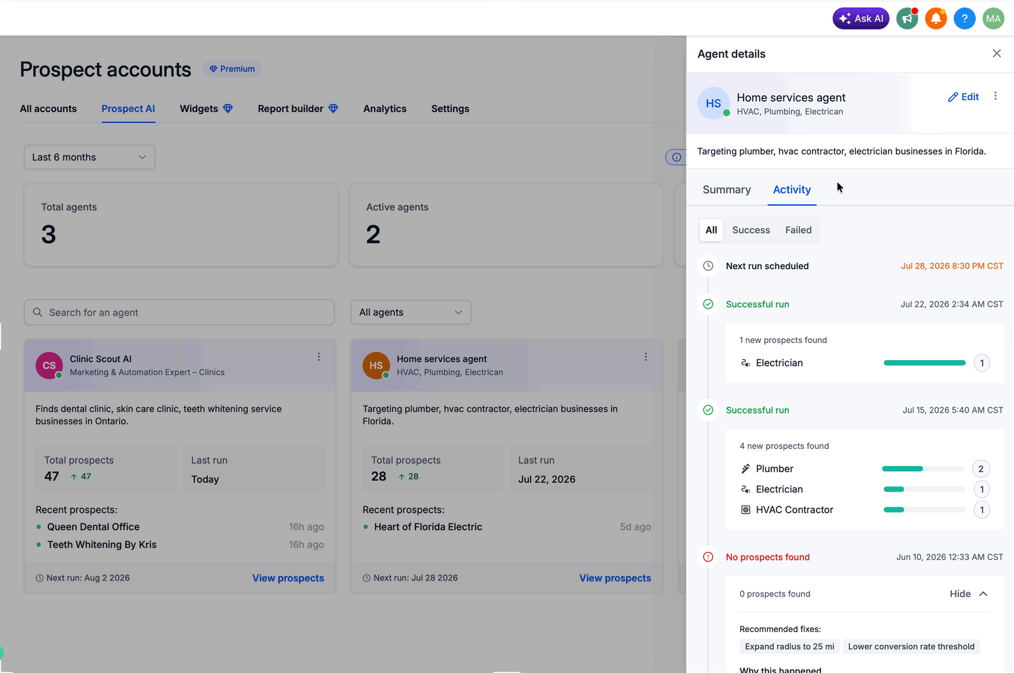Filter activity by Failed
Screen dimensions: 1014x673
798,230
